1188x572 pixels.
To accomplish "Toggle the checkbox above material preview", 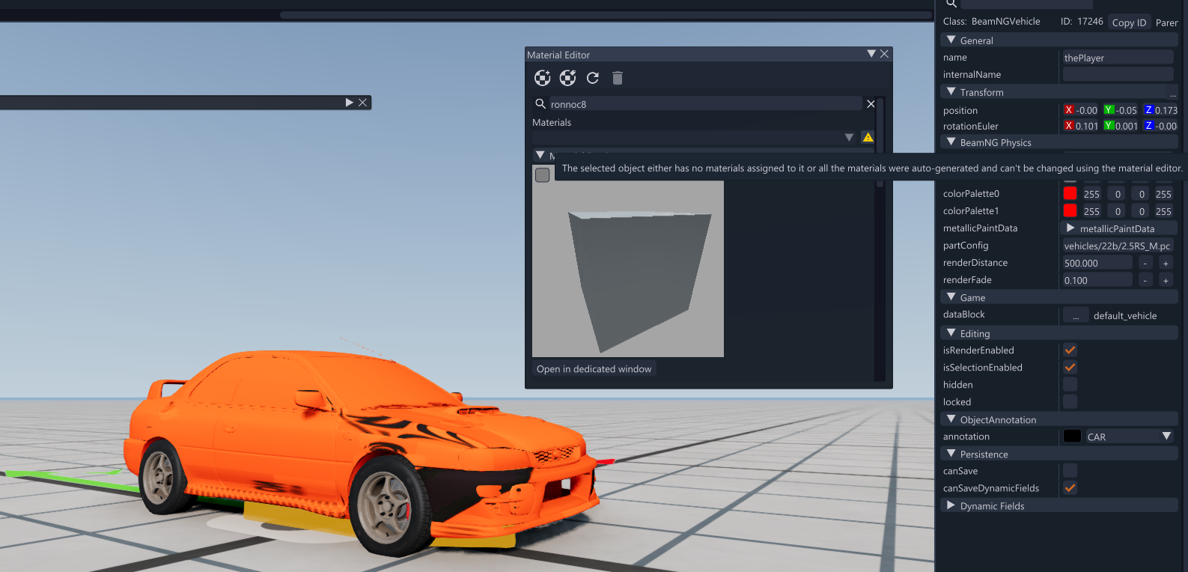I will pyautogui.click(x=543, y=174).
